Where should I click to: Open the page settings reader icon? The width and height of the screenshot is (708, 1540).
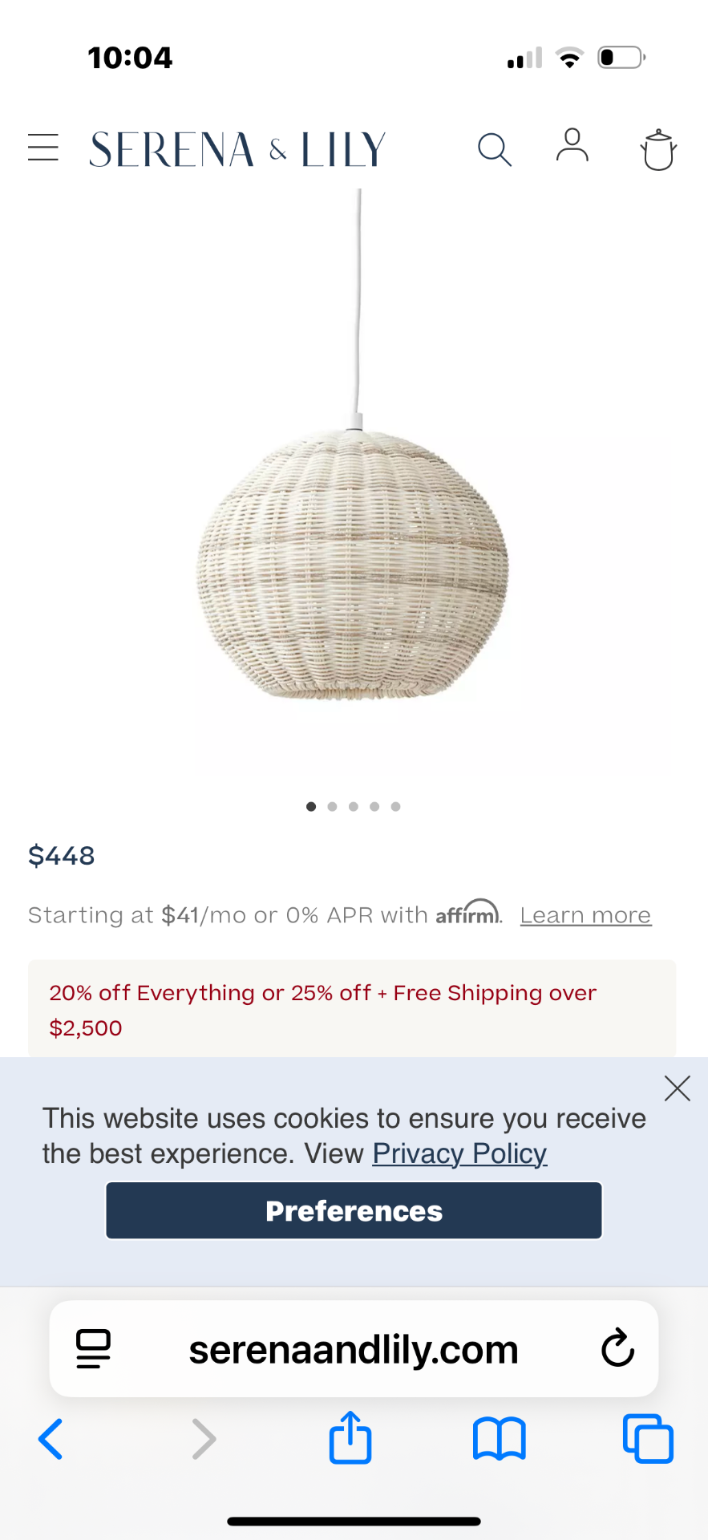94,1348
